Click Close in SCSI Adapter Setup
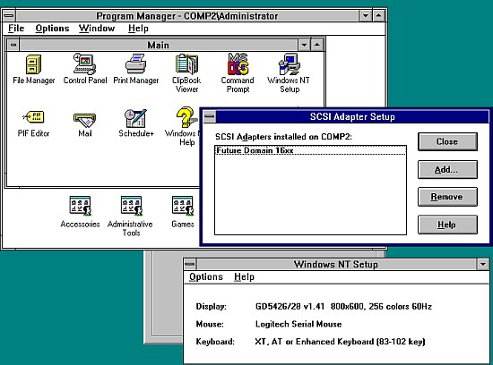Image resolution: width=493 pixels, height=365 pixels. coord(447,141)
